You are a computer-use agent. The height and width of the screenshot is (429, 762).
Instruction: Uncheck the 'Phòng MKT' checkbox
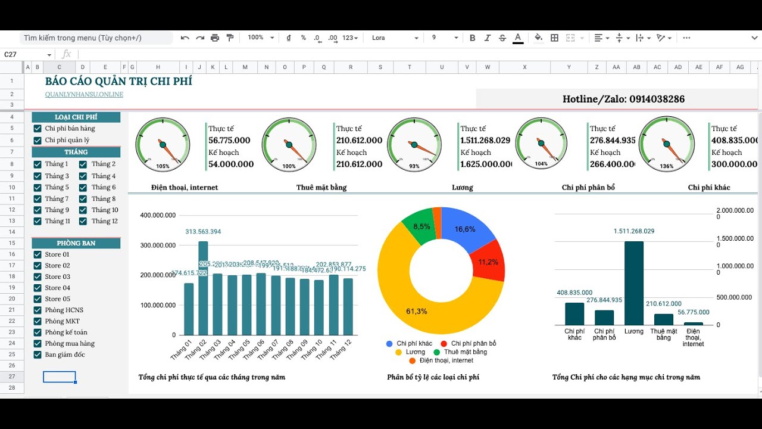(38, 321)
